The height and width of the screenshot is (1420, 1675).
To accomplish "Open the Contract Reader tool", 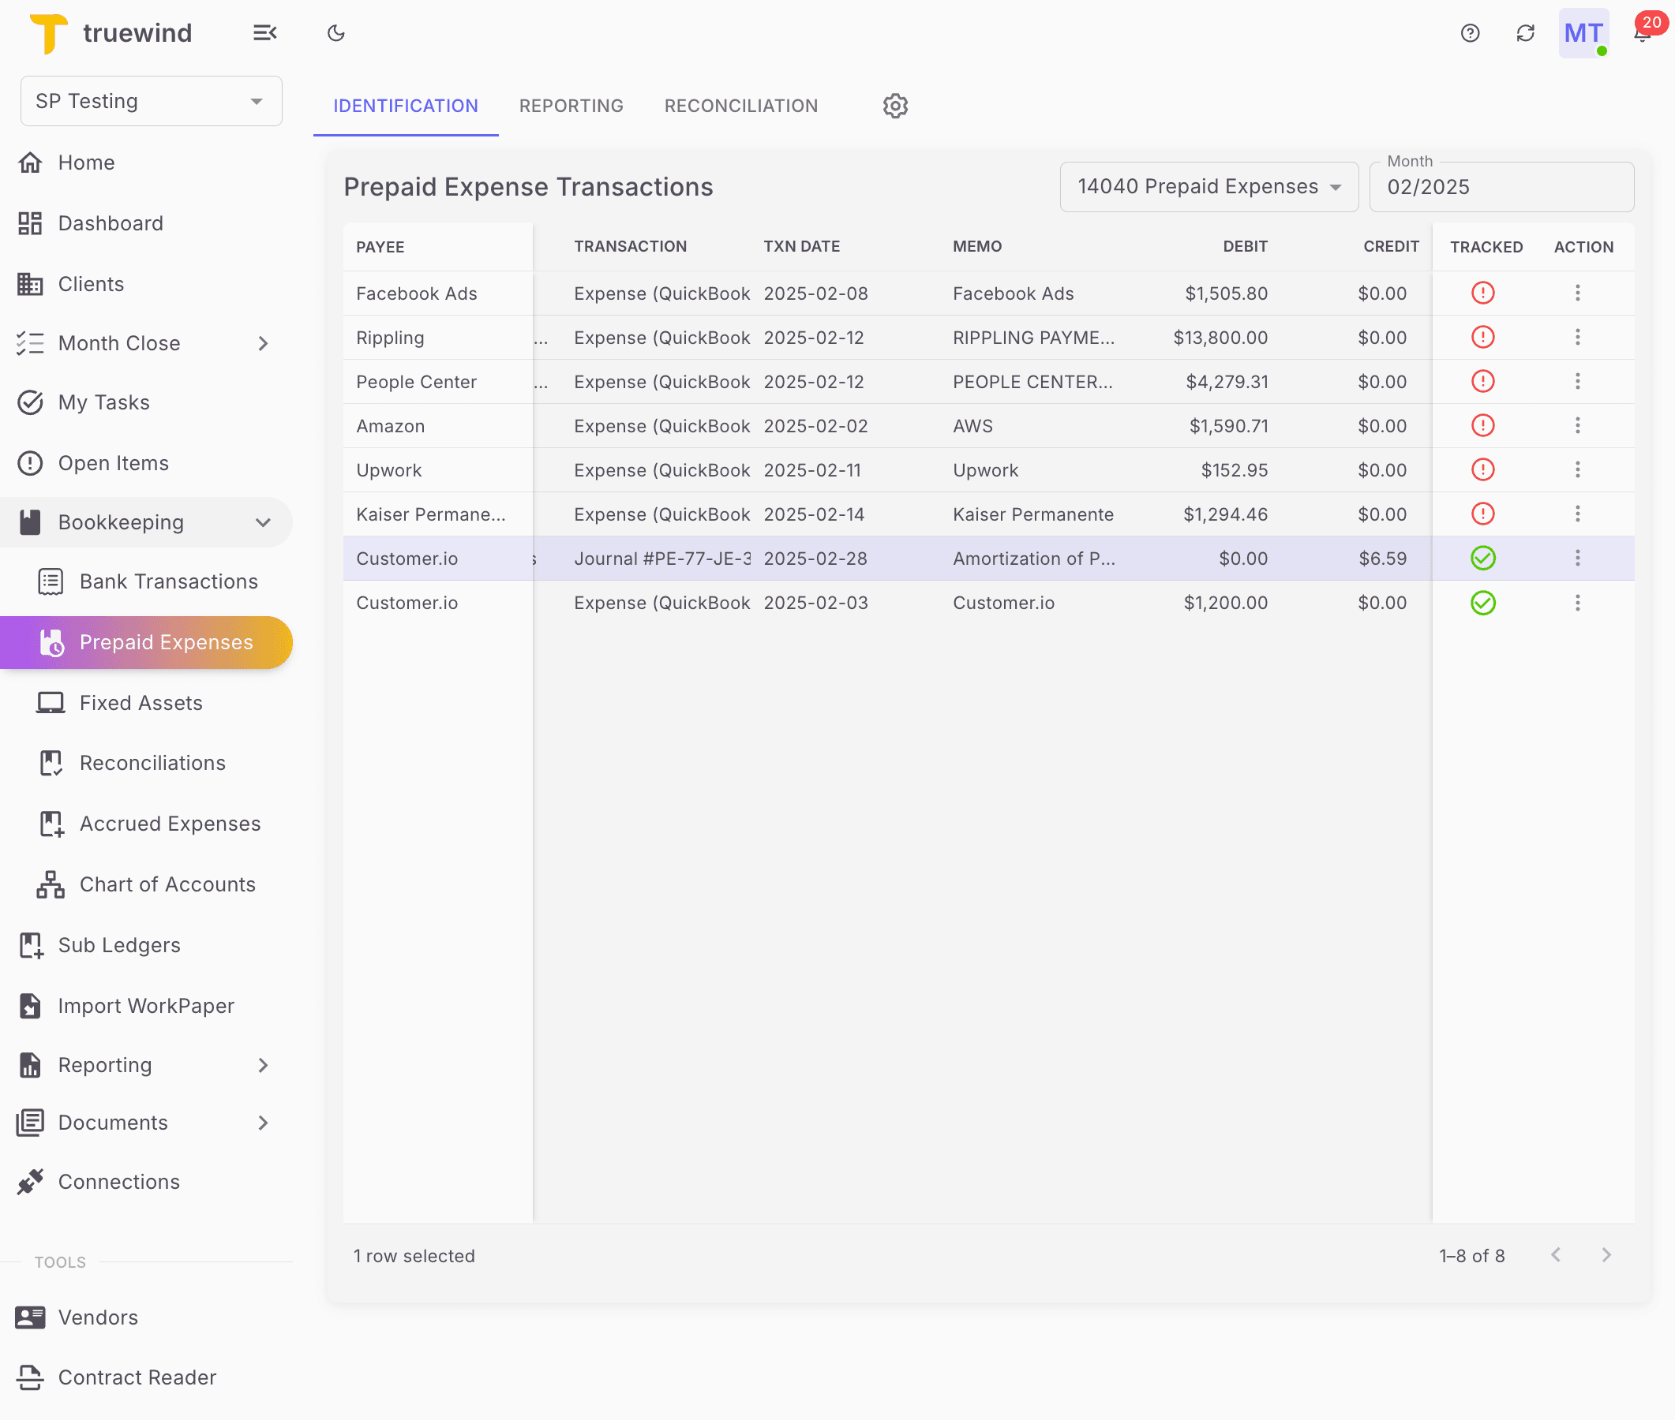I will click(x=137, y=1377).
